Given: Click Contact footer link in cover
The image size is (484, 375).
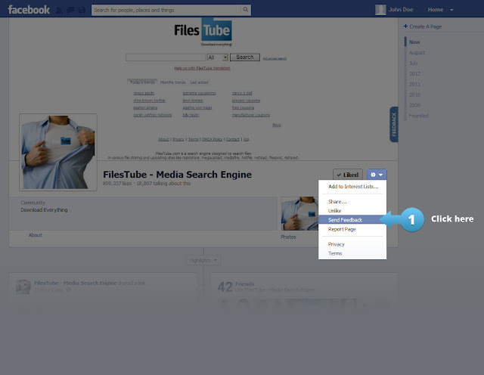Looking at the screenshot, I should [233, 140].
